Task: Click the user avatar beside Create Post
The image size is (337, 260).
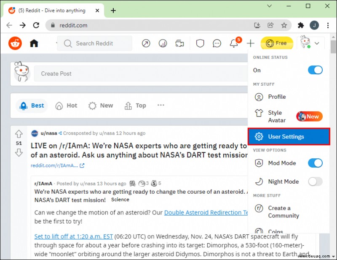Action: 21,72
